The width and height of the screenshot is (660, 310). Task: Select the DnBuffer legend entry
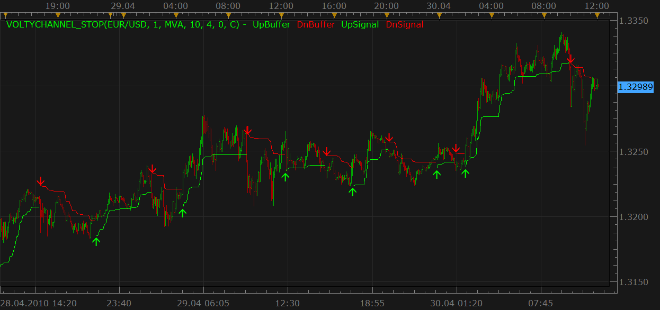(316, 24)
